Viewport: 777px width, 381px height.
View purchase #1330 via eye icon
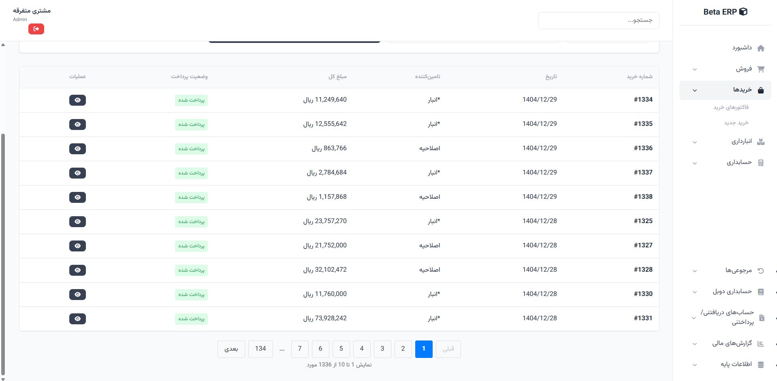click(x=77, y=294)
